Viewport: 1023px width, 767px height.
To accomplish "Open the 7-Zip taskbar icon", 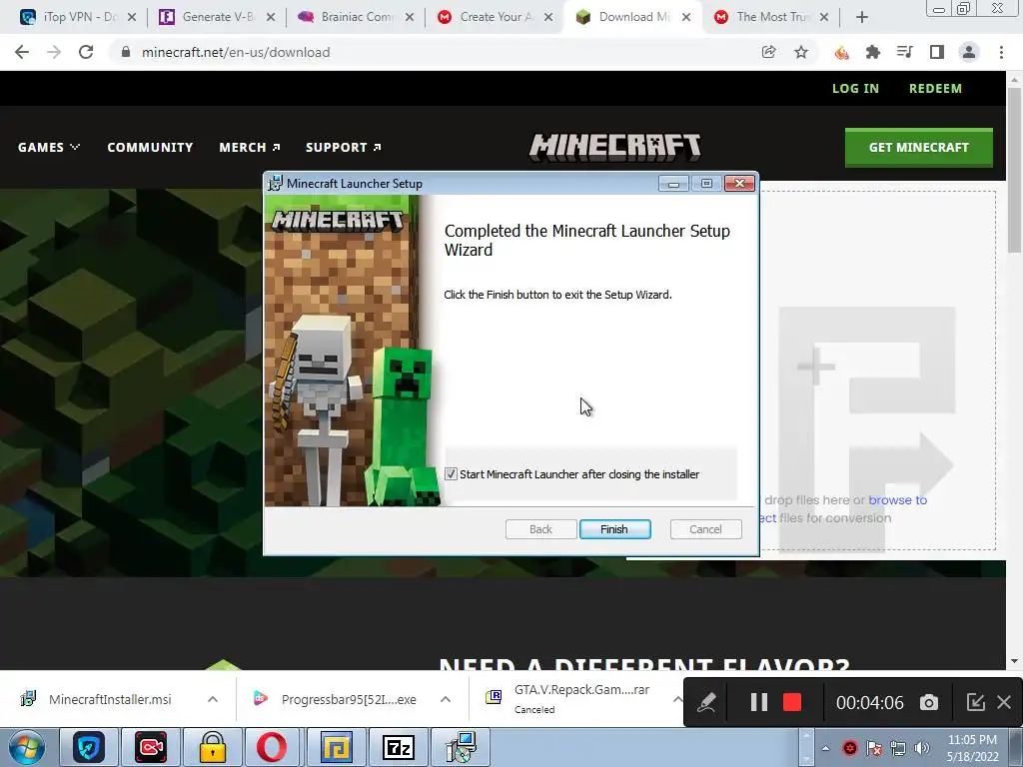I will tap(399, 747).
